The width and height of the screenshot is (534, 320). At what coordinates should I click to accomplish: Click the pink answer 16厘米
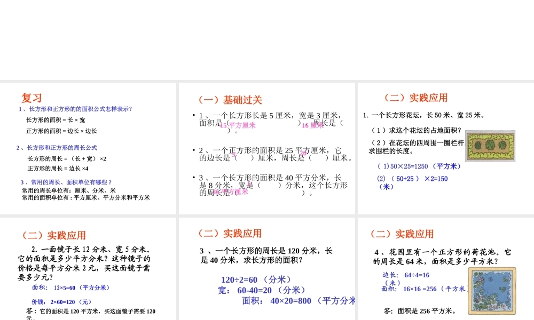(x=313, y=127)
